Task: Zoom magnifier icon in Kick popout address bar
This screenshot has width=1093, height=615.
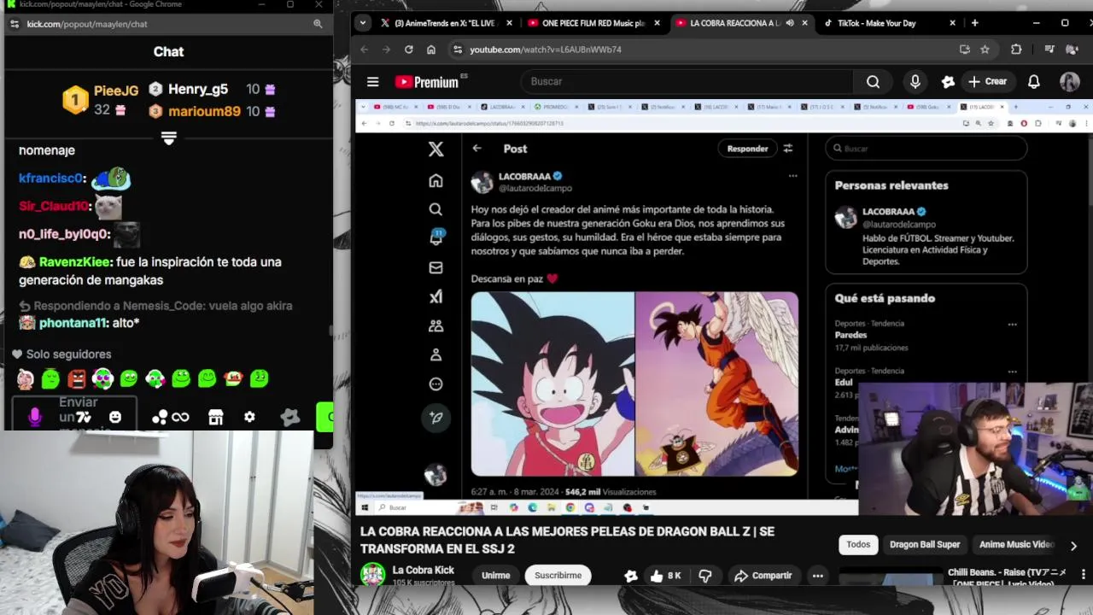Action: (x=318, y=24)
